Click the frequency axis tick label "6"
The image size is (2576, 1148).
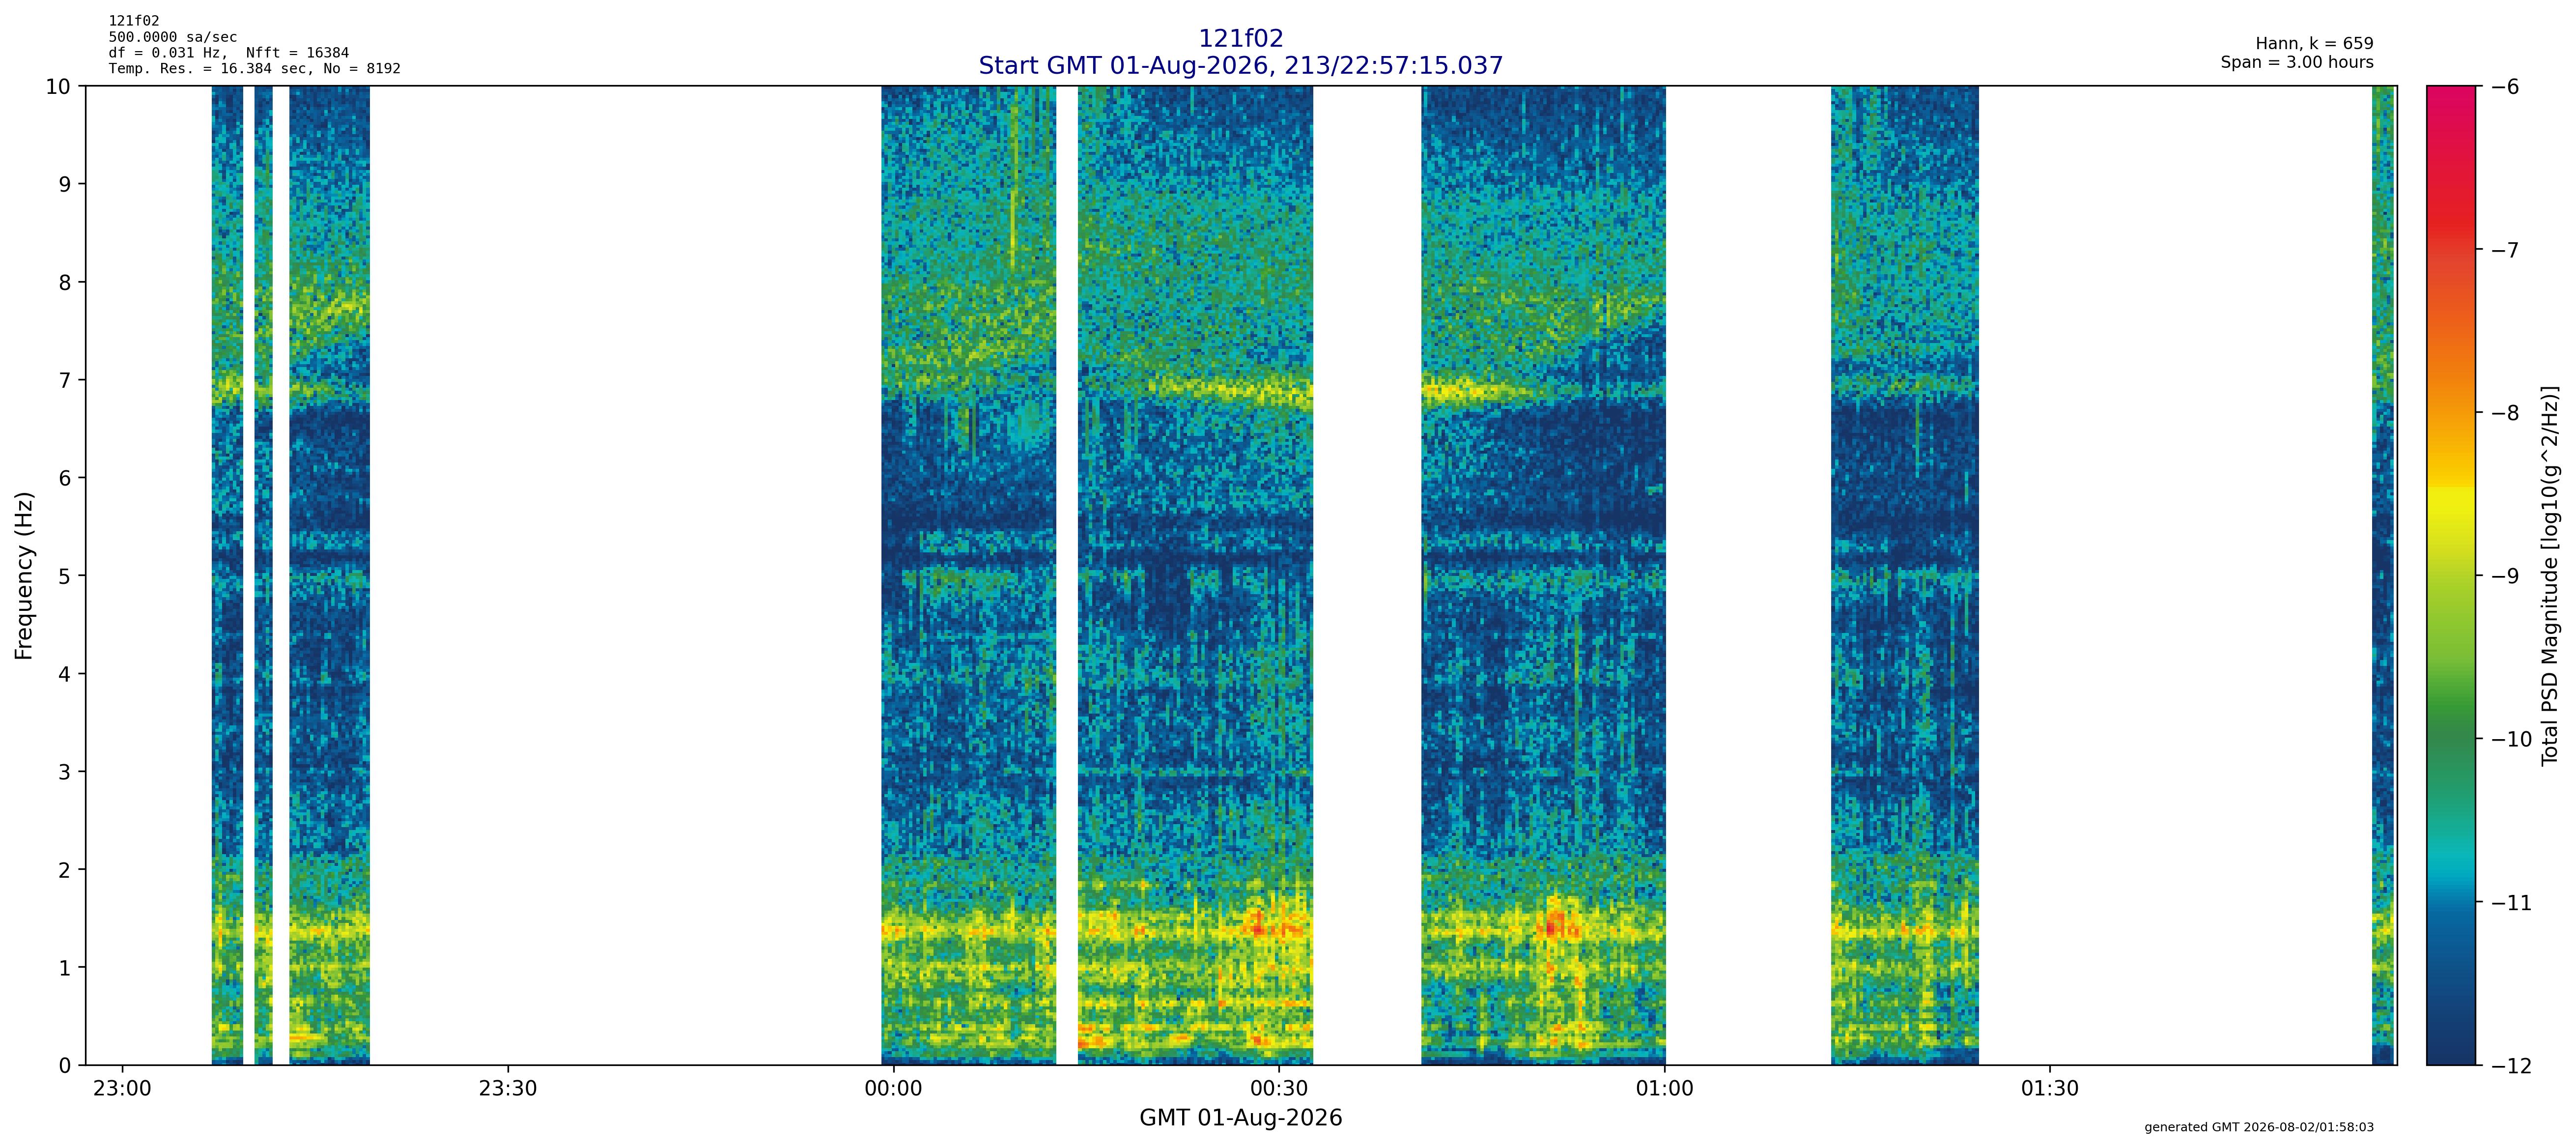pyautogui.click(x=66, y=478)
